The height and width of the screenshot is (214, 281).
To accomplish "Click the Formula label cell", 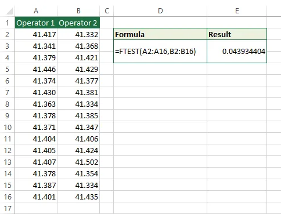I will click(x=160, y=34).
